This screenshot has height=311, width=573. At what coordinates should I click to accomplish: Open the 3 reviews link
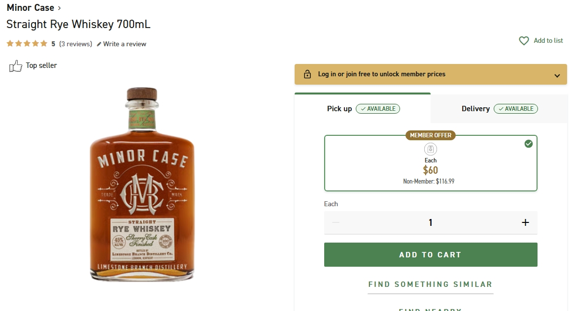click(x=75, y=44)
